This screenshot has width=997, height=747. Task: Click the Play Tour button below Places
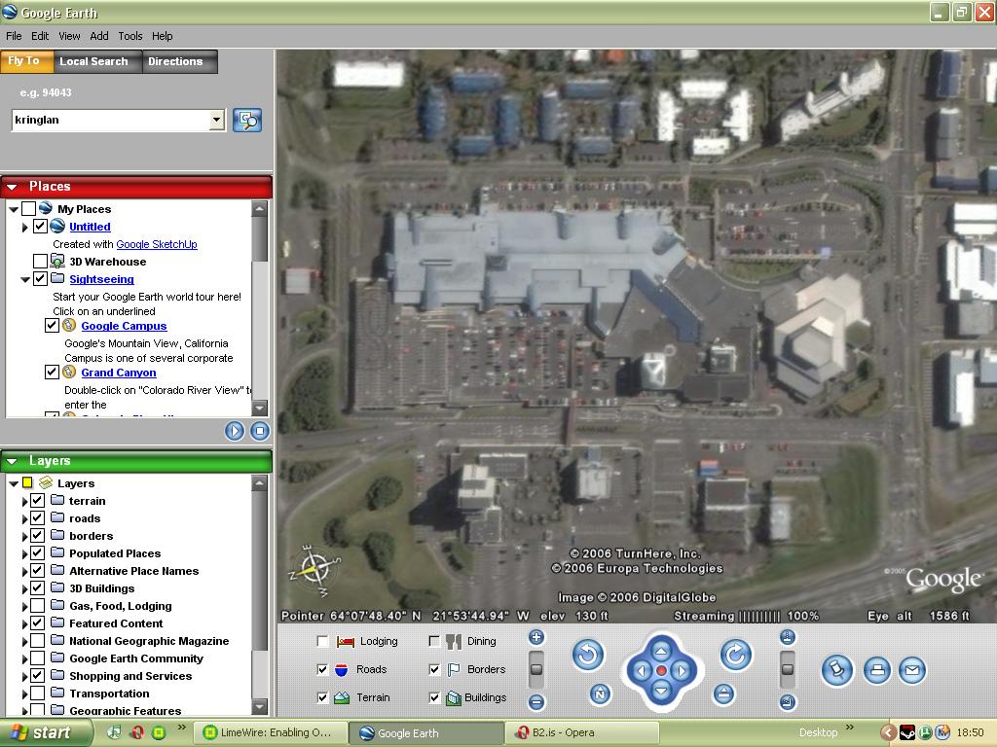click(x=235, y=431)
